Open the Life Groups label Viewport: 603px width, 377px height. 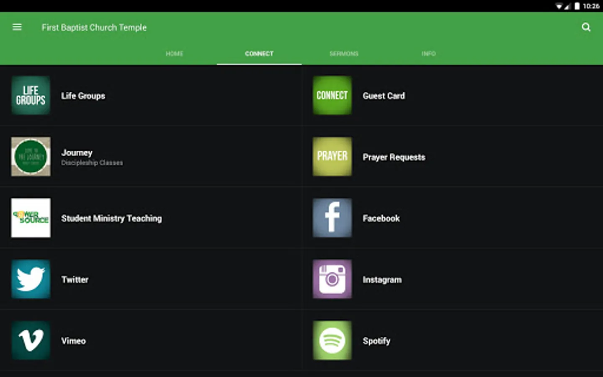[83, 96]
